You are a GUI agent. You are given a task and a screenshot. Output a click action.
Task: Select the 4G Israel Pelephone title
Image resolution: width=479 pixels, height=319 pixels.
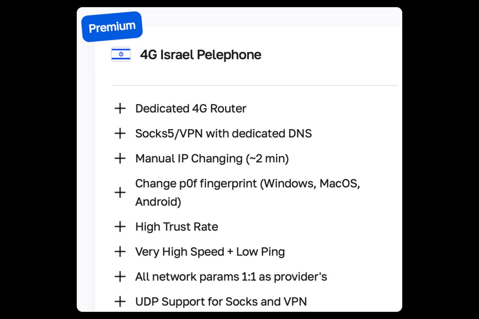pos(201,55)
